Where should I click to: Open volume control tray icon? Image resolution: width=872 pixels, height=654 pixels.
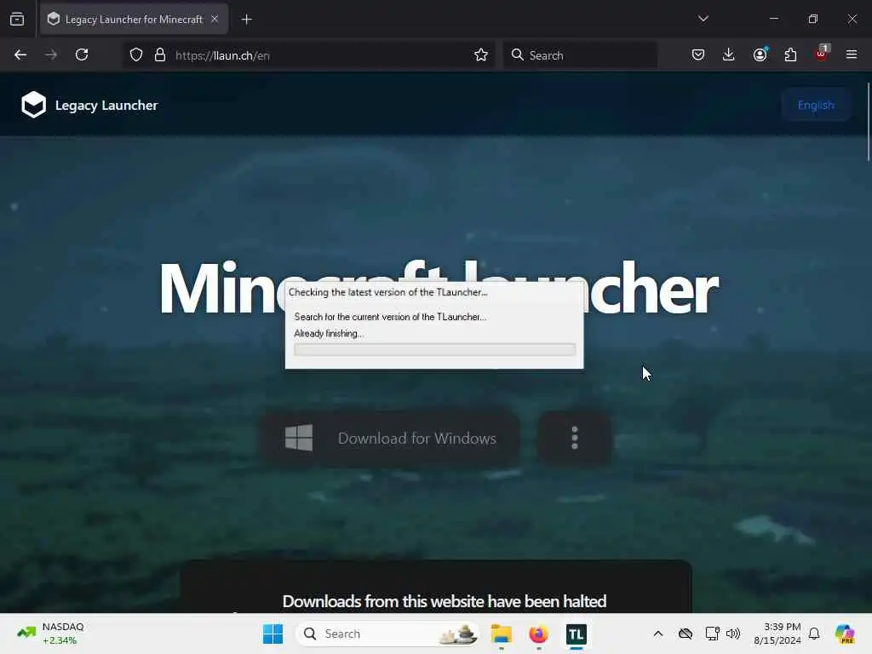click(733, 634)
